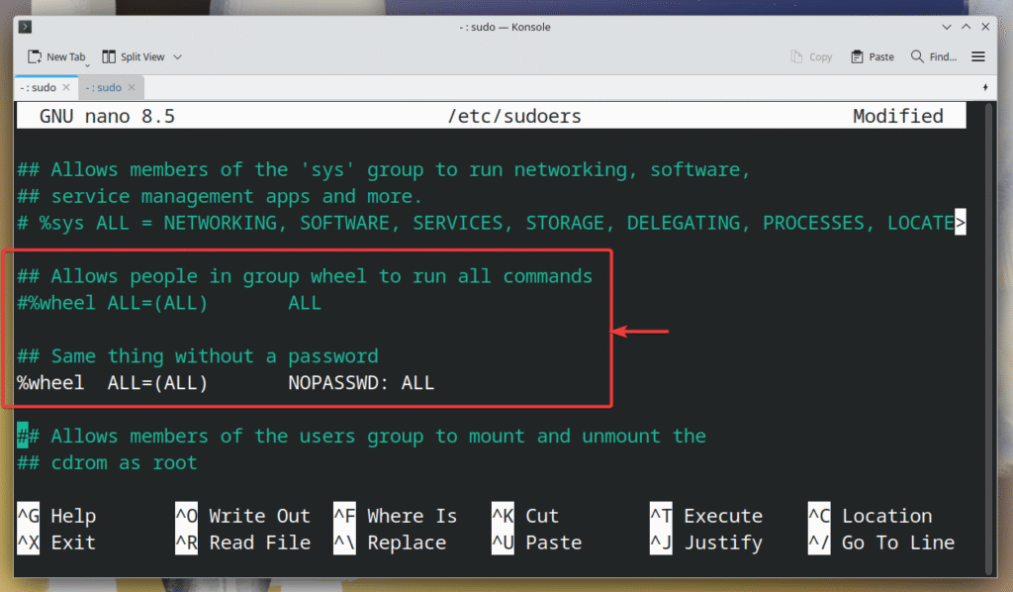The image size is (1013, 592).
Task: Close the second sudo tab
Action: point(131,87)
